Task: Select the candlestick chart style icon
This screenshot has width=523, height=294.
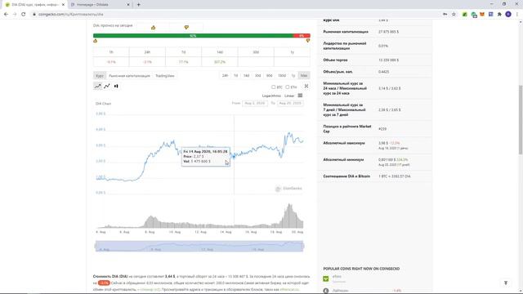Action: (116, 86)
